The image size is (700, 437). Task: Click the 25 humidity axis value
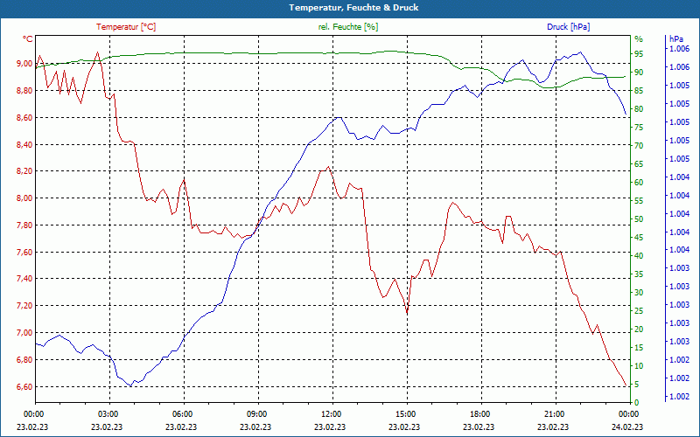[x=639, y=311]
